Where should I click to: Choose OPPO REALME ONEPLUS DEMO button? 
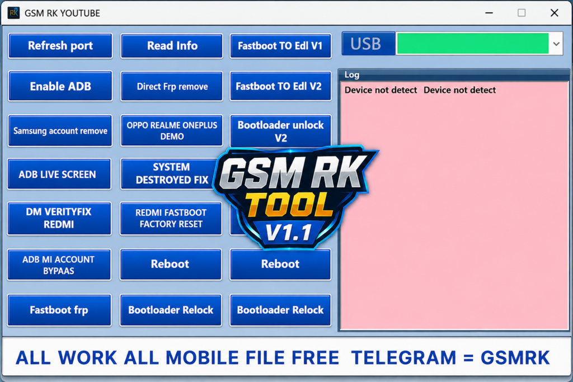pos(172,131)
